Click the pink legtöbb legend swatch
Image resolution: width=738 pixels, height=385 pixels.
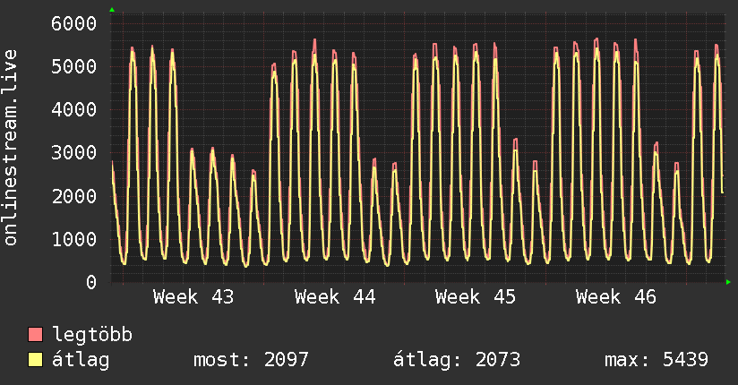pyautogui.click(x=35, y=334)
